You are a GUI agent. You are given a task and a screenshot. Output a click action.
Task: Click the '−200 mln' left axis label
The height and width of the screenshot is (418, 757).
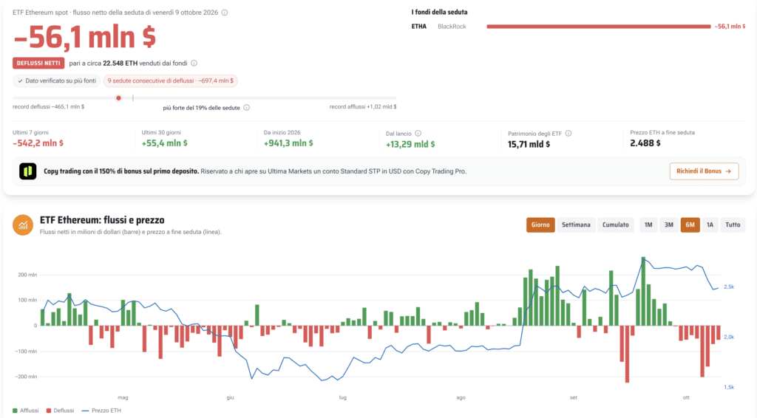click(26, 377)
